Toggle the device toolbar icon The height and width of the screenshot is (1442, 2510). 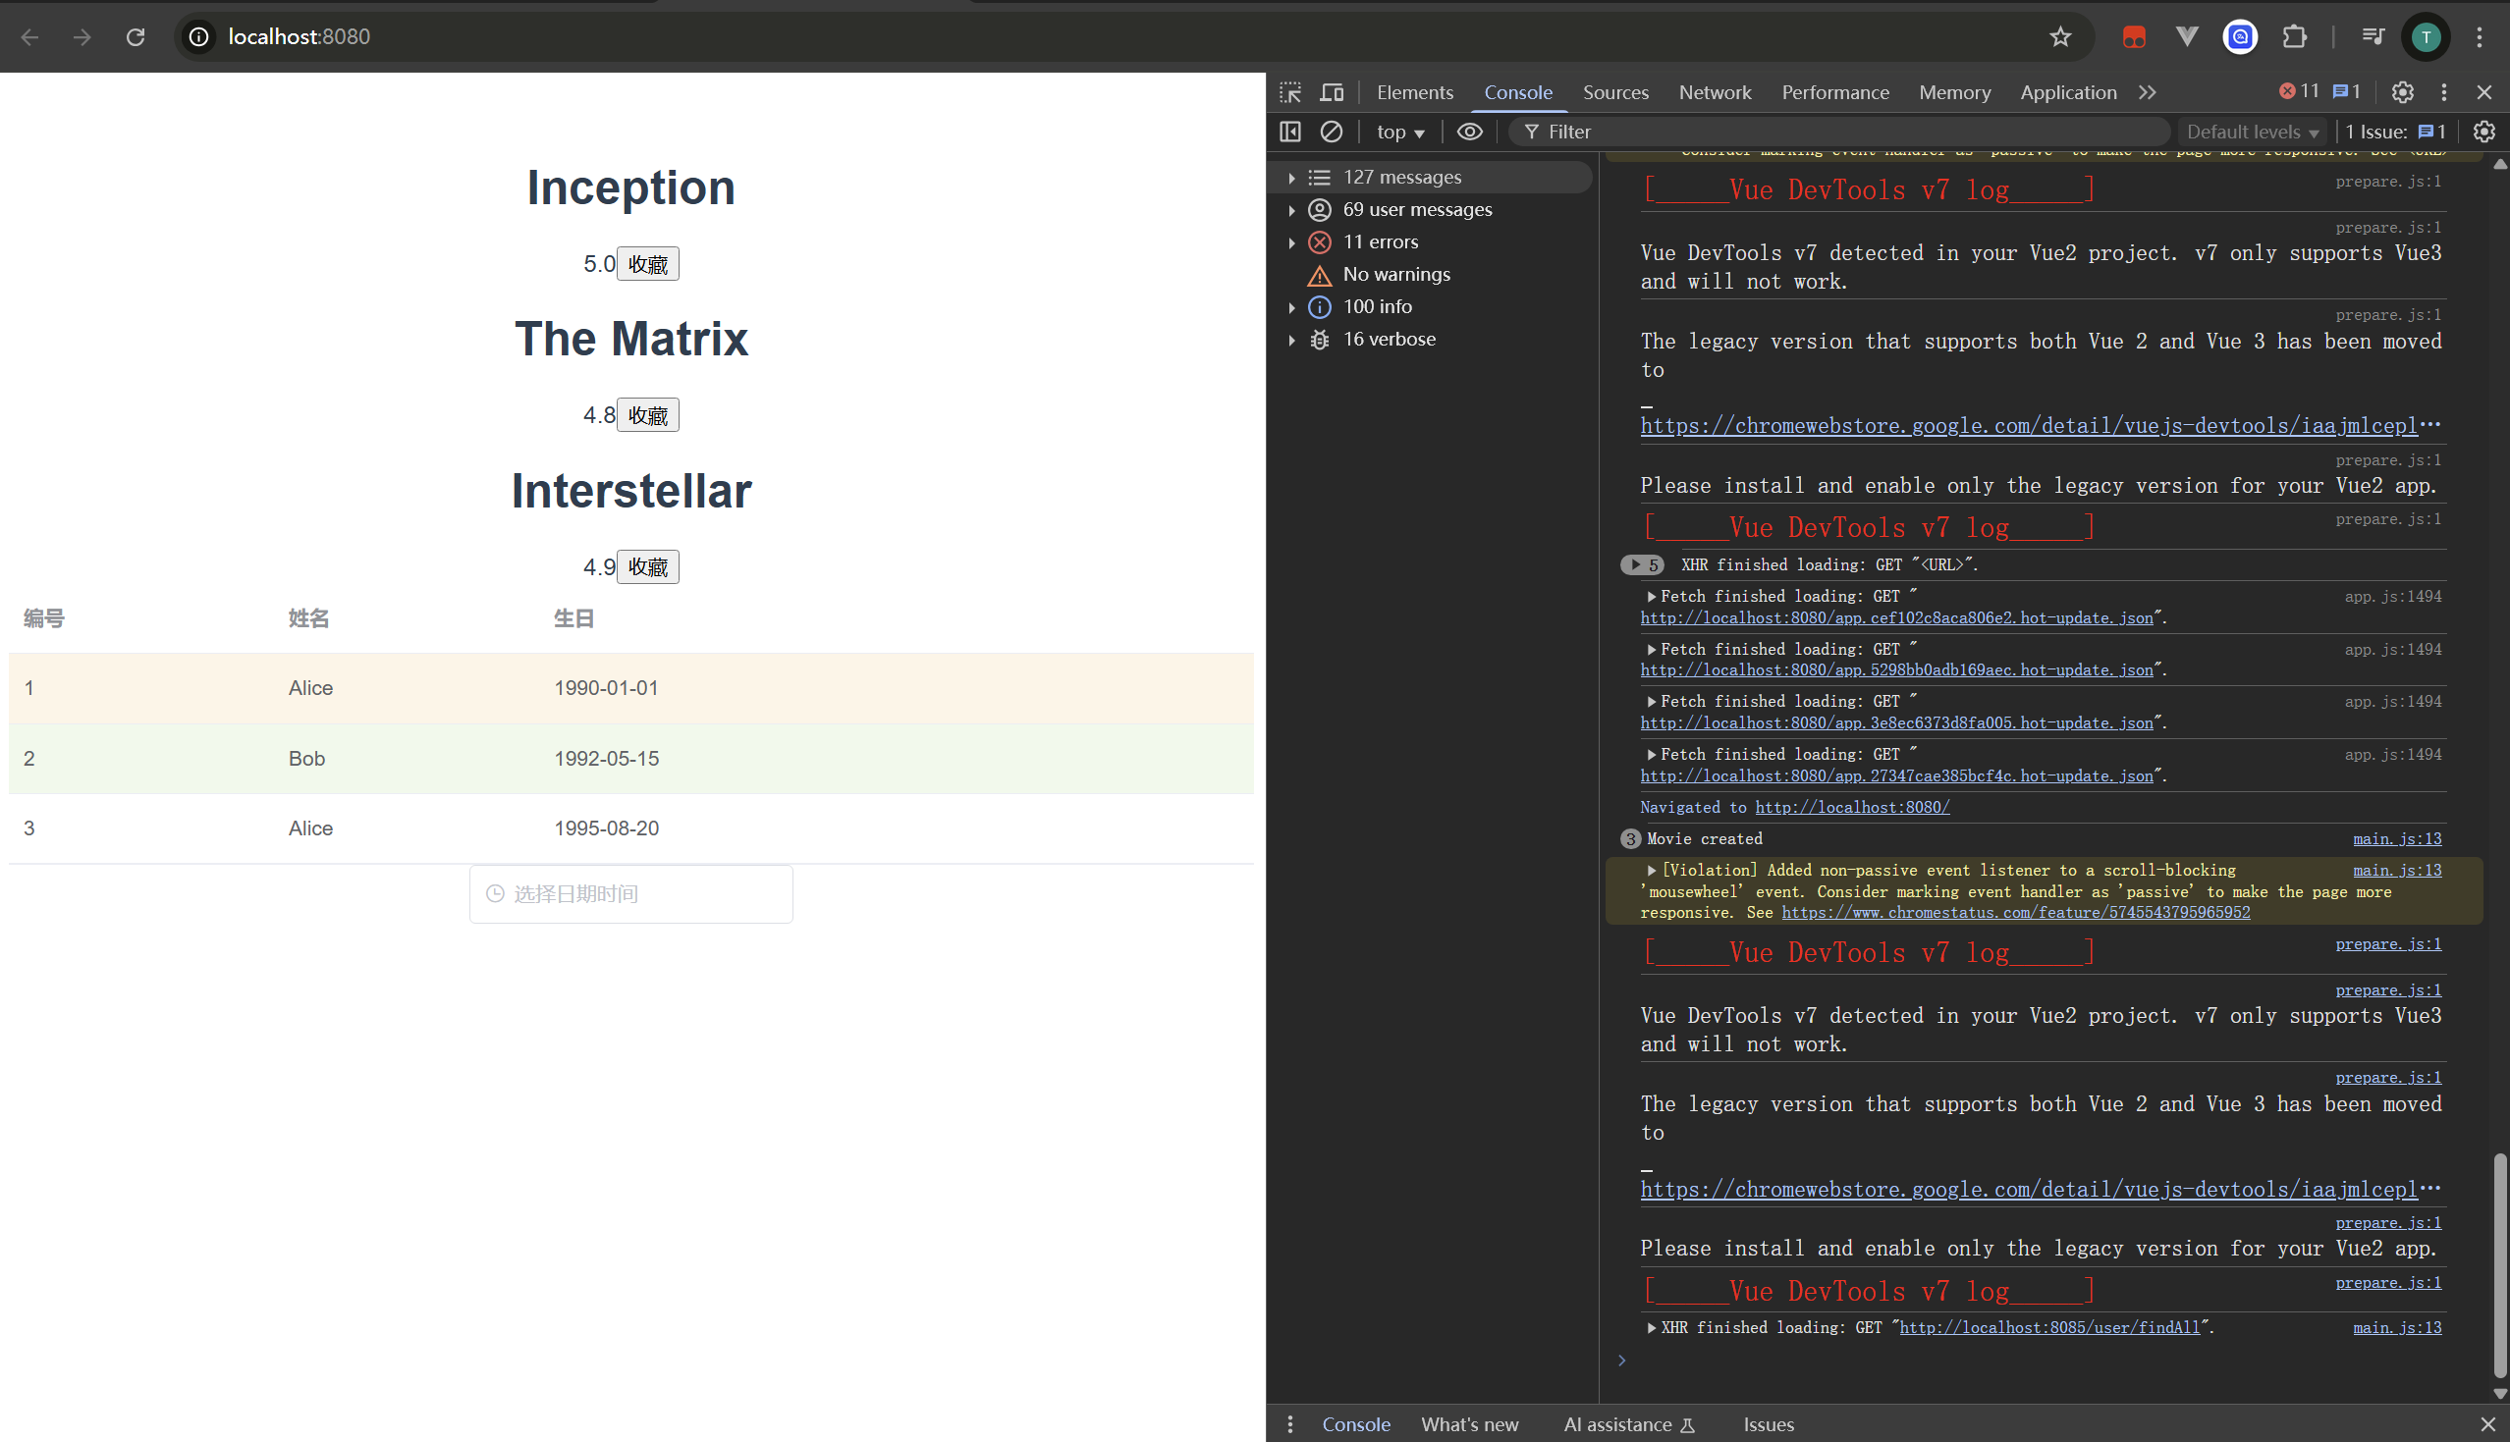point(1333,92)
